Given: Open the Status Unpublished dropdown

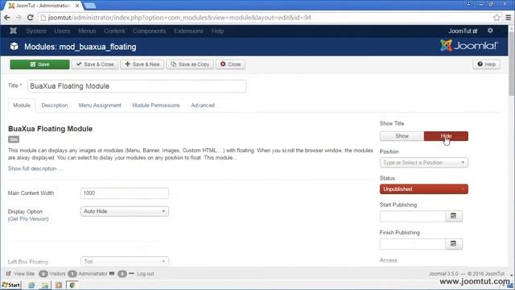Looking at the screenshot, I should (x=424, y=189).
